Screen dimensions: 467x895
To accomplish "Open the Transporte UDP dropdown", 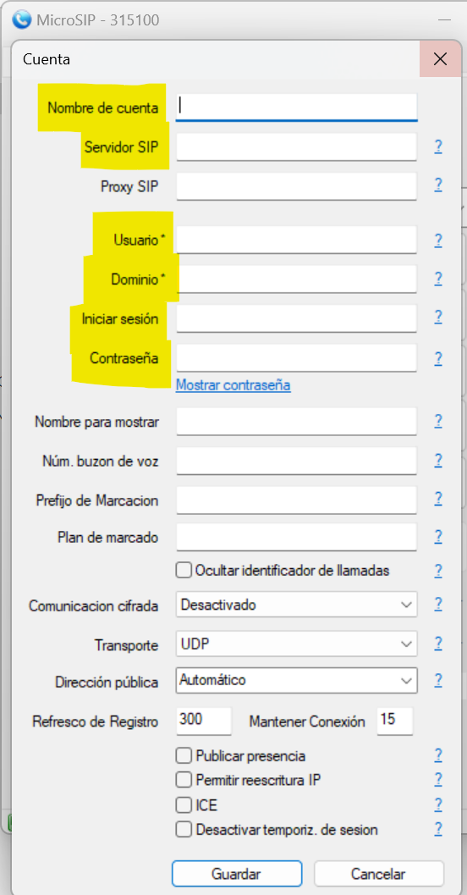I will click(296, 644).
